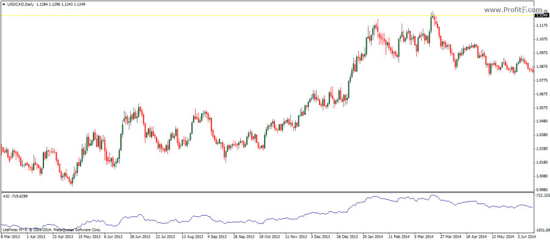Screen dimensions: 550x240
Task: Click the 26 Sep 2013 date label
Action: point(243,236)
